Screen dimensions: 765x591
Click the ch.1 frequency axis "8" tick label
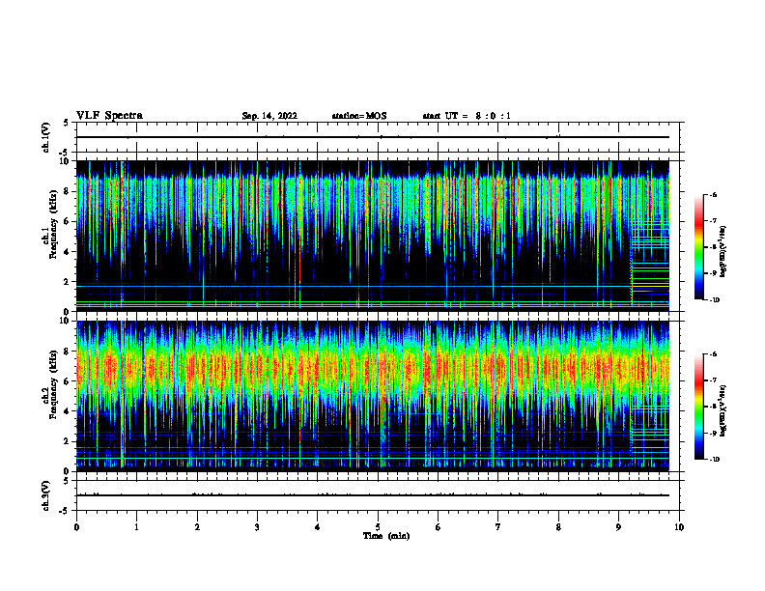[x=68, y=191]
